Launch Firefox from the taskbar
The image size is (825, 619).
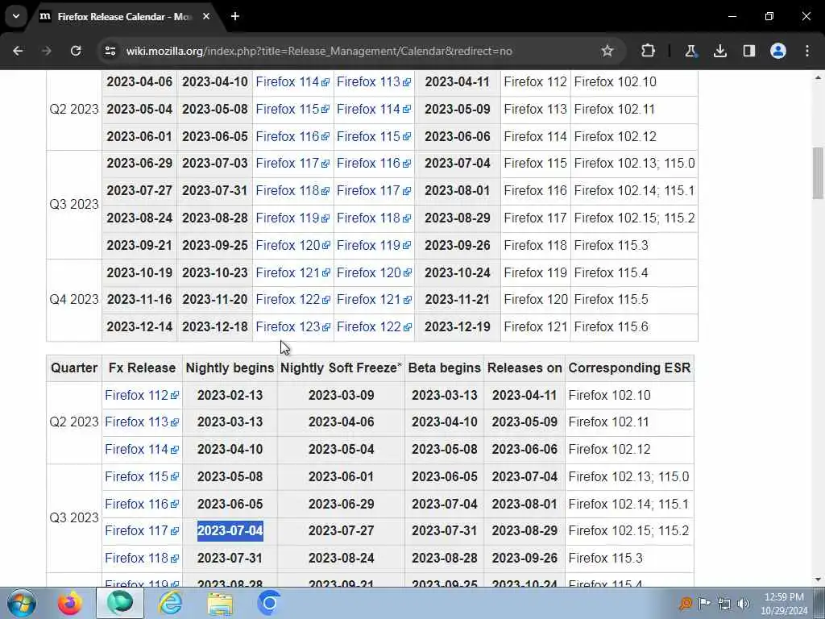point(70,603)
